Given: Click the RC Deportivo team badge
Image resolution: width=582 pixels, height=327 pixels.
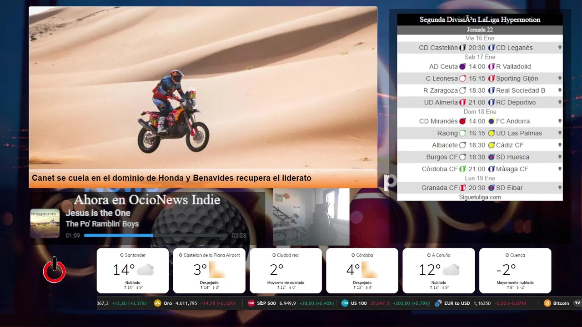Looking at the screenshot, I should click(x=492, y=103).
